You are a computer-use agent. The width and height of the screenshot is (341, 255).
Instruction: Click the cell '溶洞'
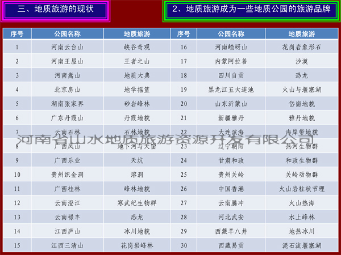coord(137,175)
